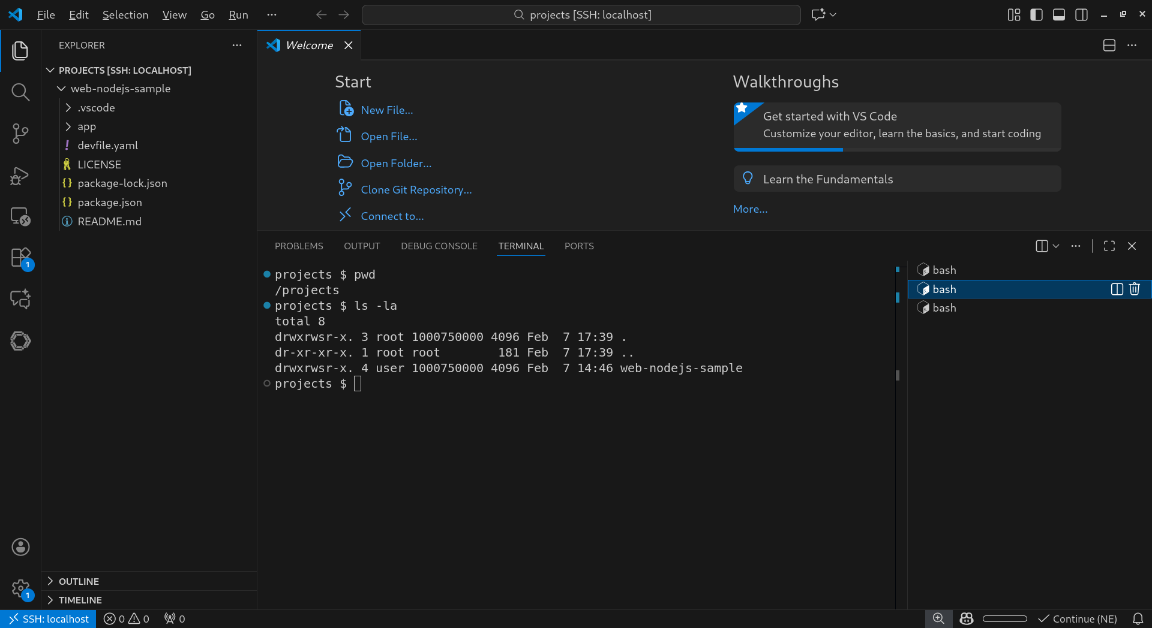The width and height of the screenshot is (1152, 628).
Task: Collapse the web-nodejs-sample folder
Action: 120,89
